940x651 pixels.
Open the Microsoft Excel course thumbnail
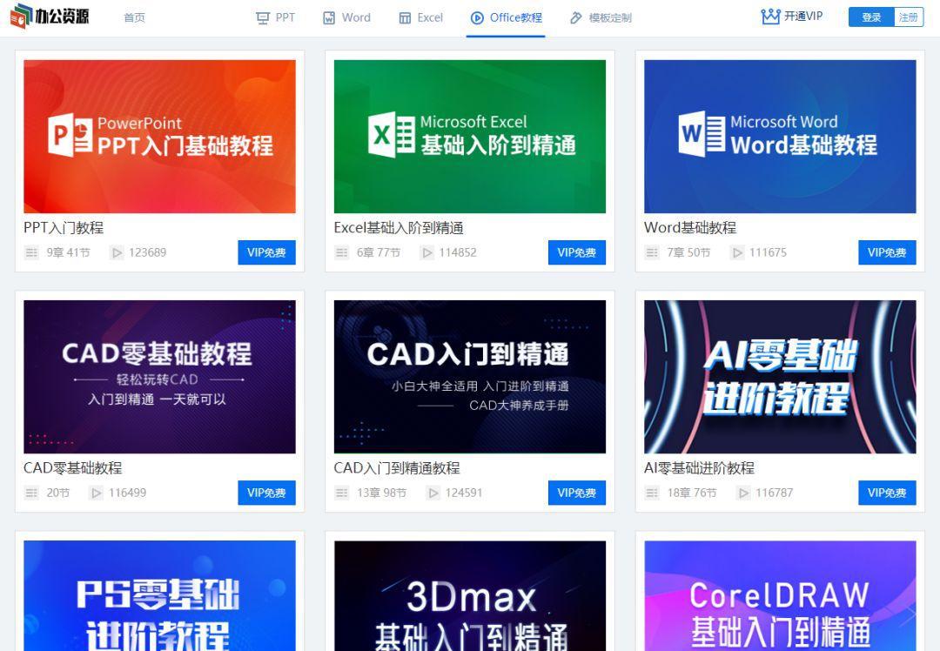(470, 137)
